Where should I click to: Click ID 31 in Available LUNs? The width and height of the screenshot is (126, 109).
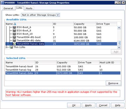pyautogui.click(x=55, y=41)
